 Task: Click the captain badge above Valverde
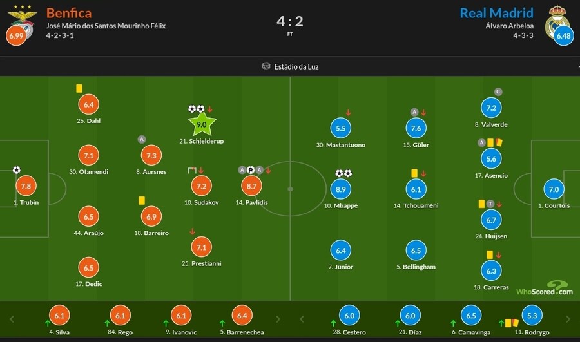point(498,92)
